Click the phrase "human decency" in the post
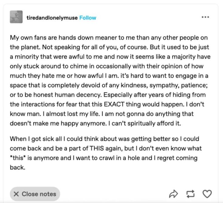This screenshot has width=223, height=203. click(x=72, y=95)
